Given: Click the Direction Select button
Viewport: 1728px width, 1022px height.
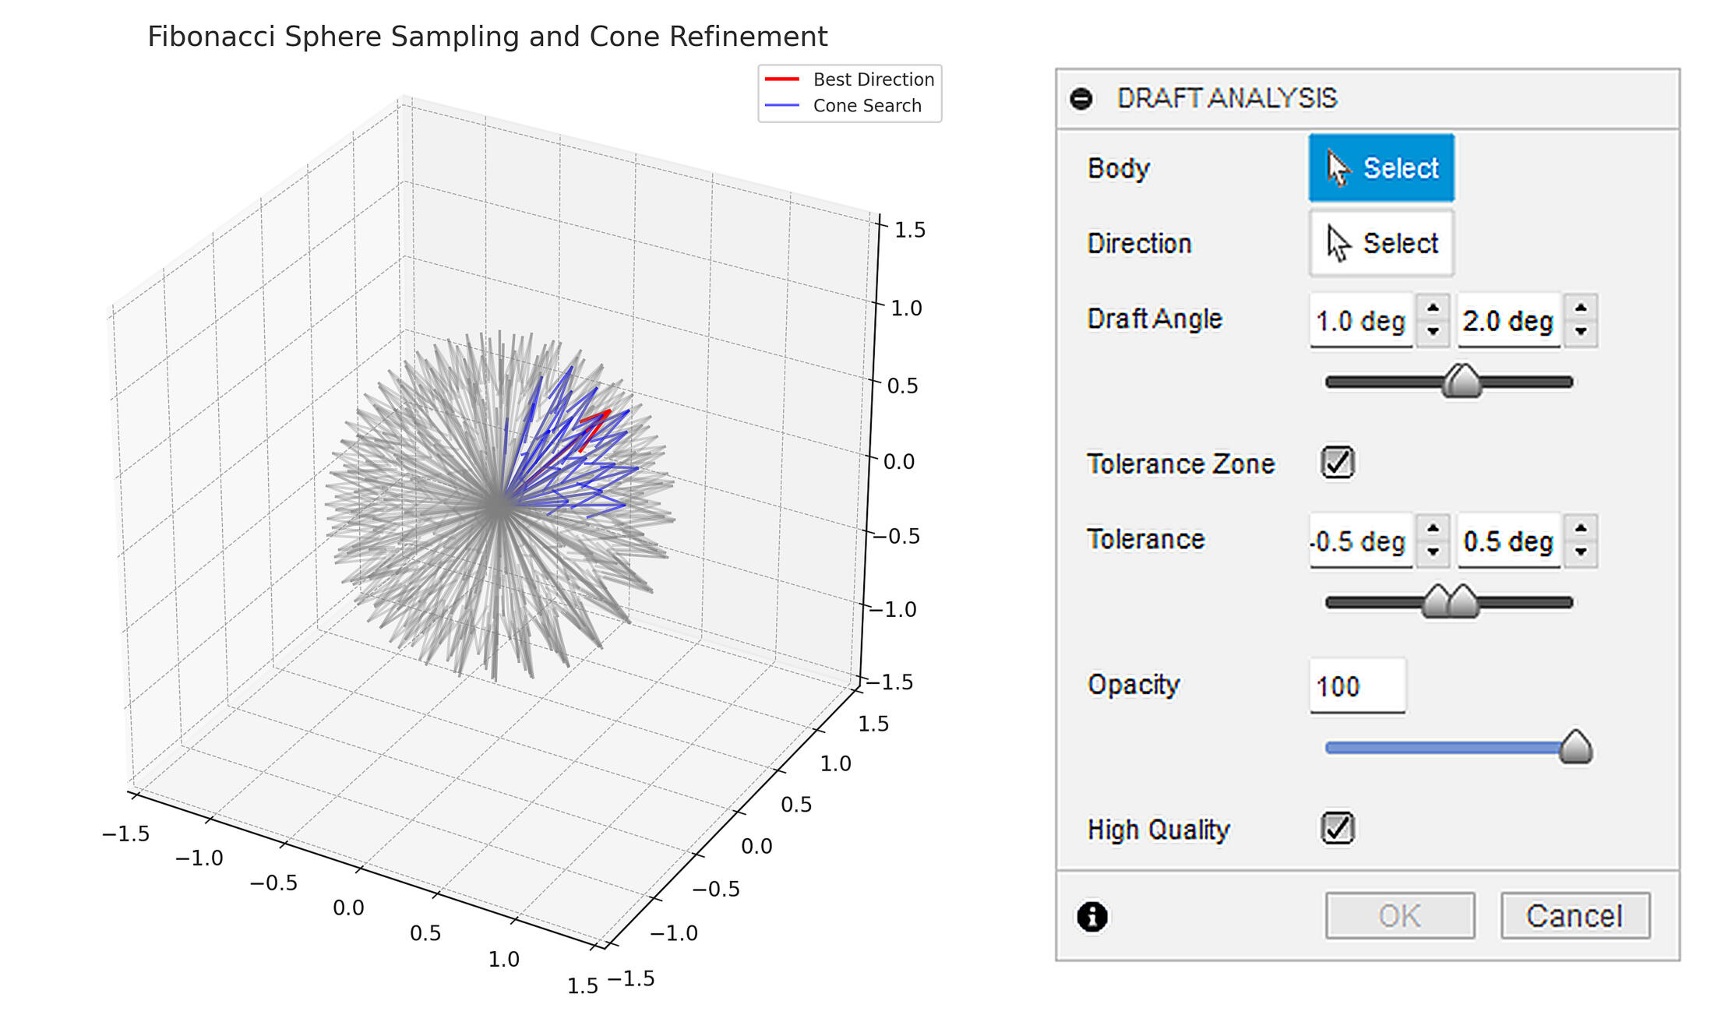Looking at the screenshot, I should [x=1381, y=243].
